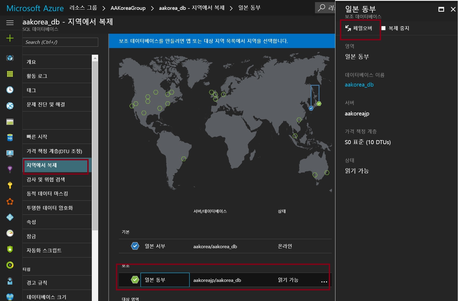Viewport: 458px width, 301px height.
Task: Open the clock Recent icon in sidebar
Action: 10,90
